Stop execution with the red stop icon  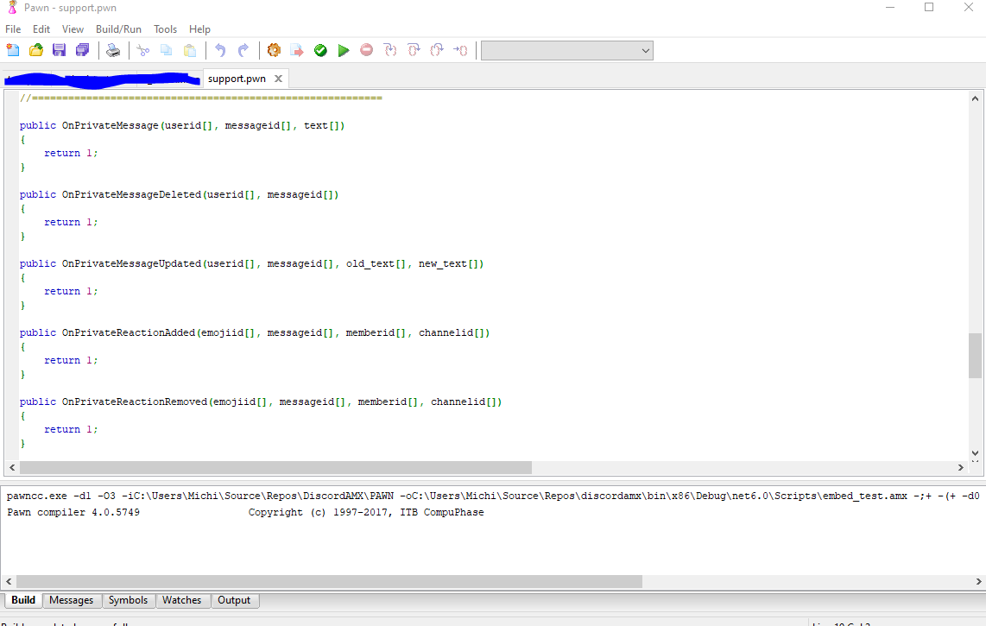tap(366, 50)
